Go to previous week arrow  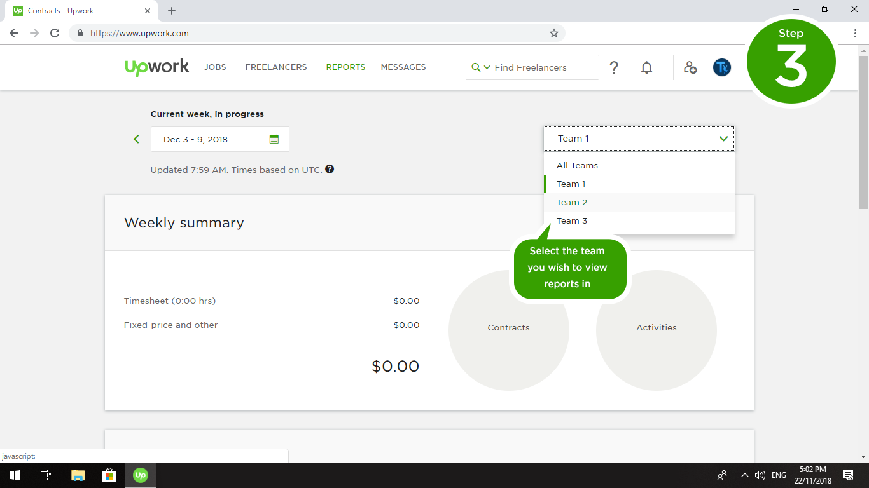coord(136,139)
